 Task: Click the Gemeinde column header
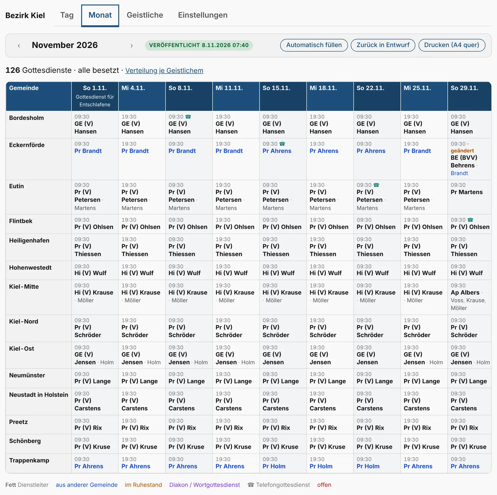39,96
